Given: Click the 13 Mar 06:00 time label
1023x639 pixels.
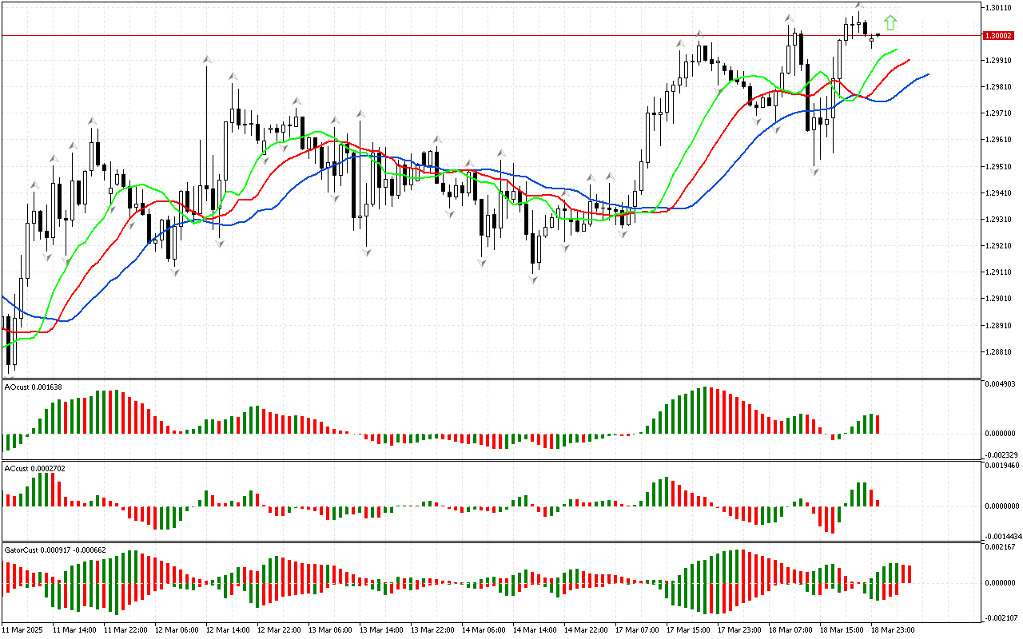Looking at the screenshot, I should tap(330, 629).
